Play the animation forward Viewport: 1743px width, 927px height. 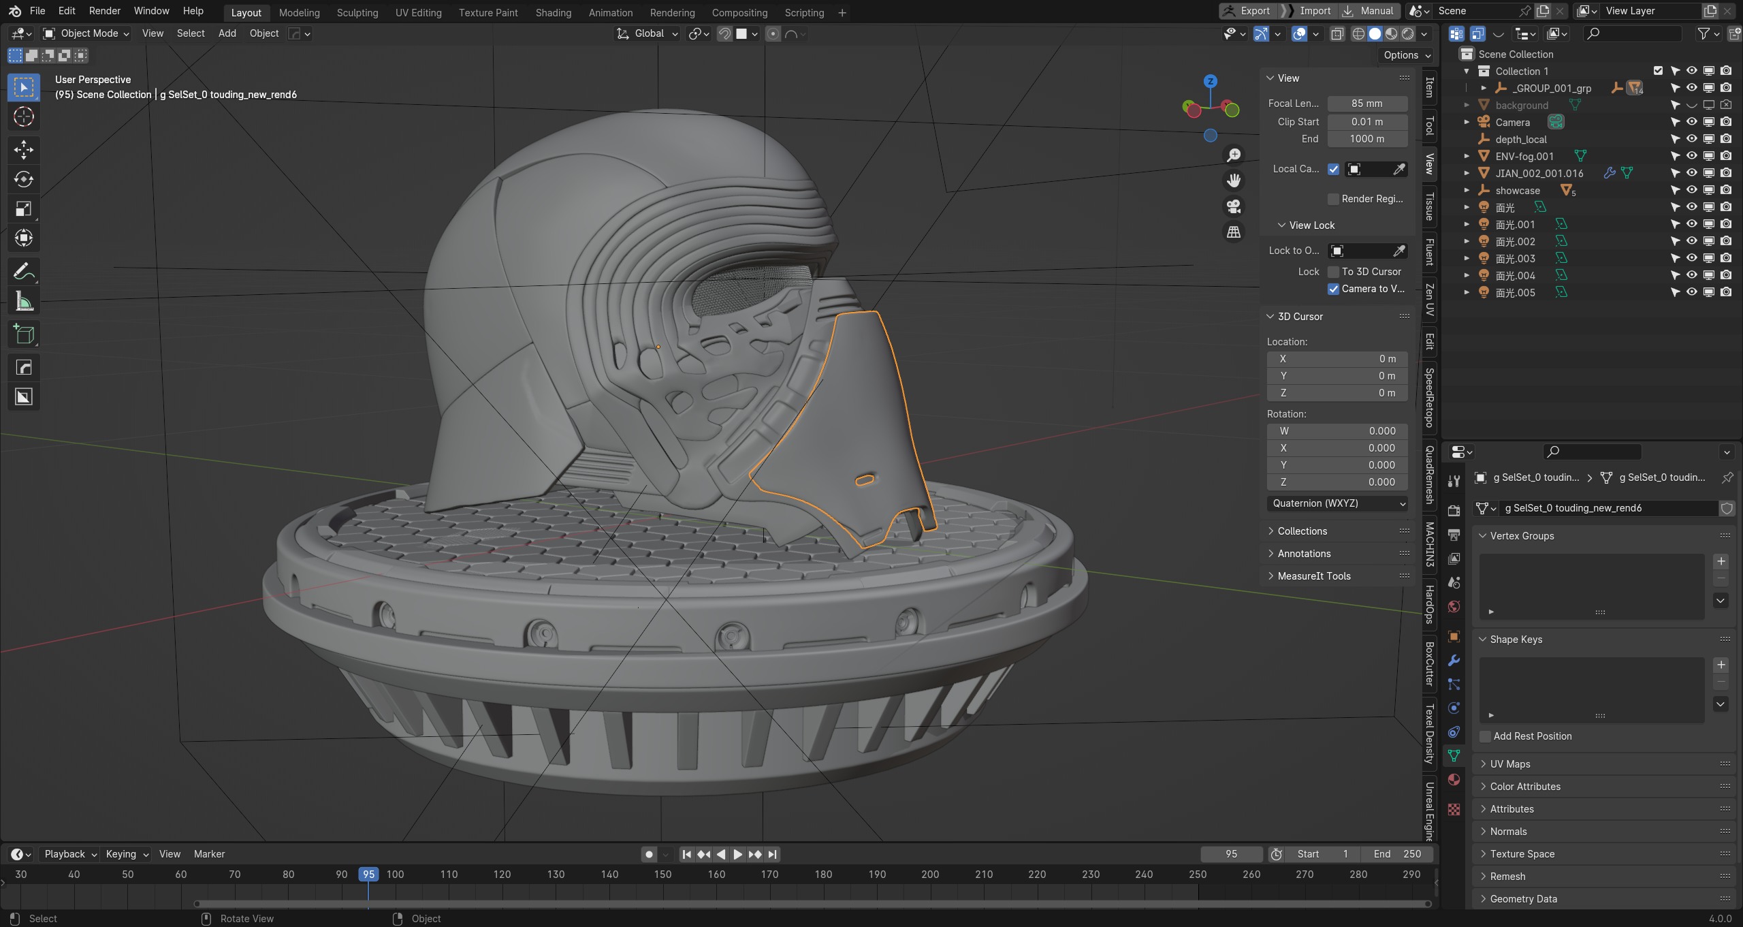point(738,854)
